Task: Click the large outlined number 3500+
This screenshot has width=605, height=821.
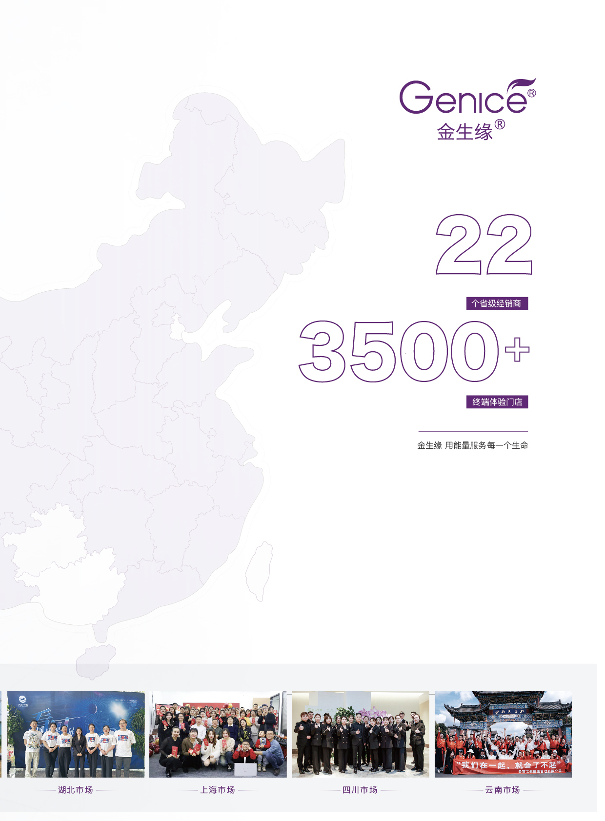Action: (x=414, y=351)
